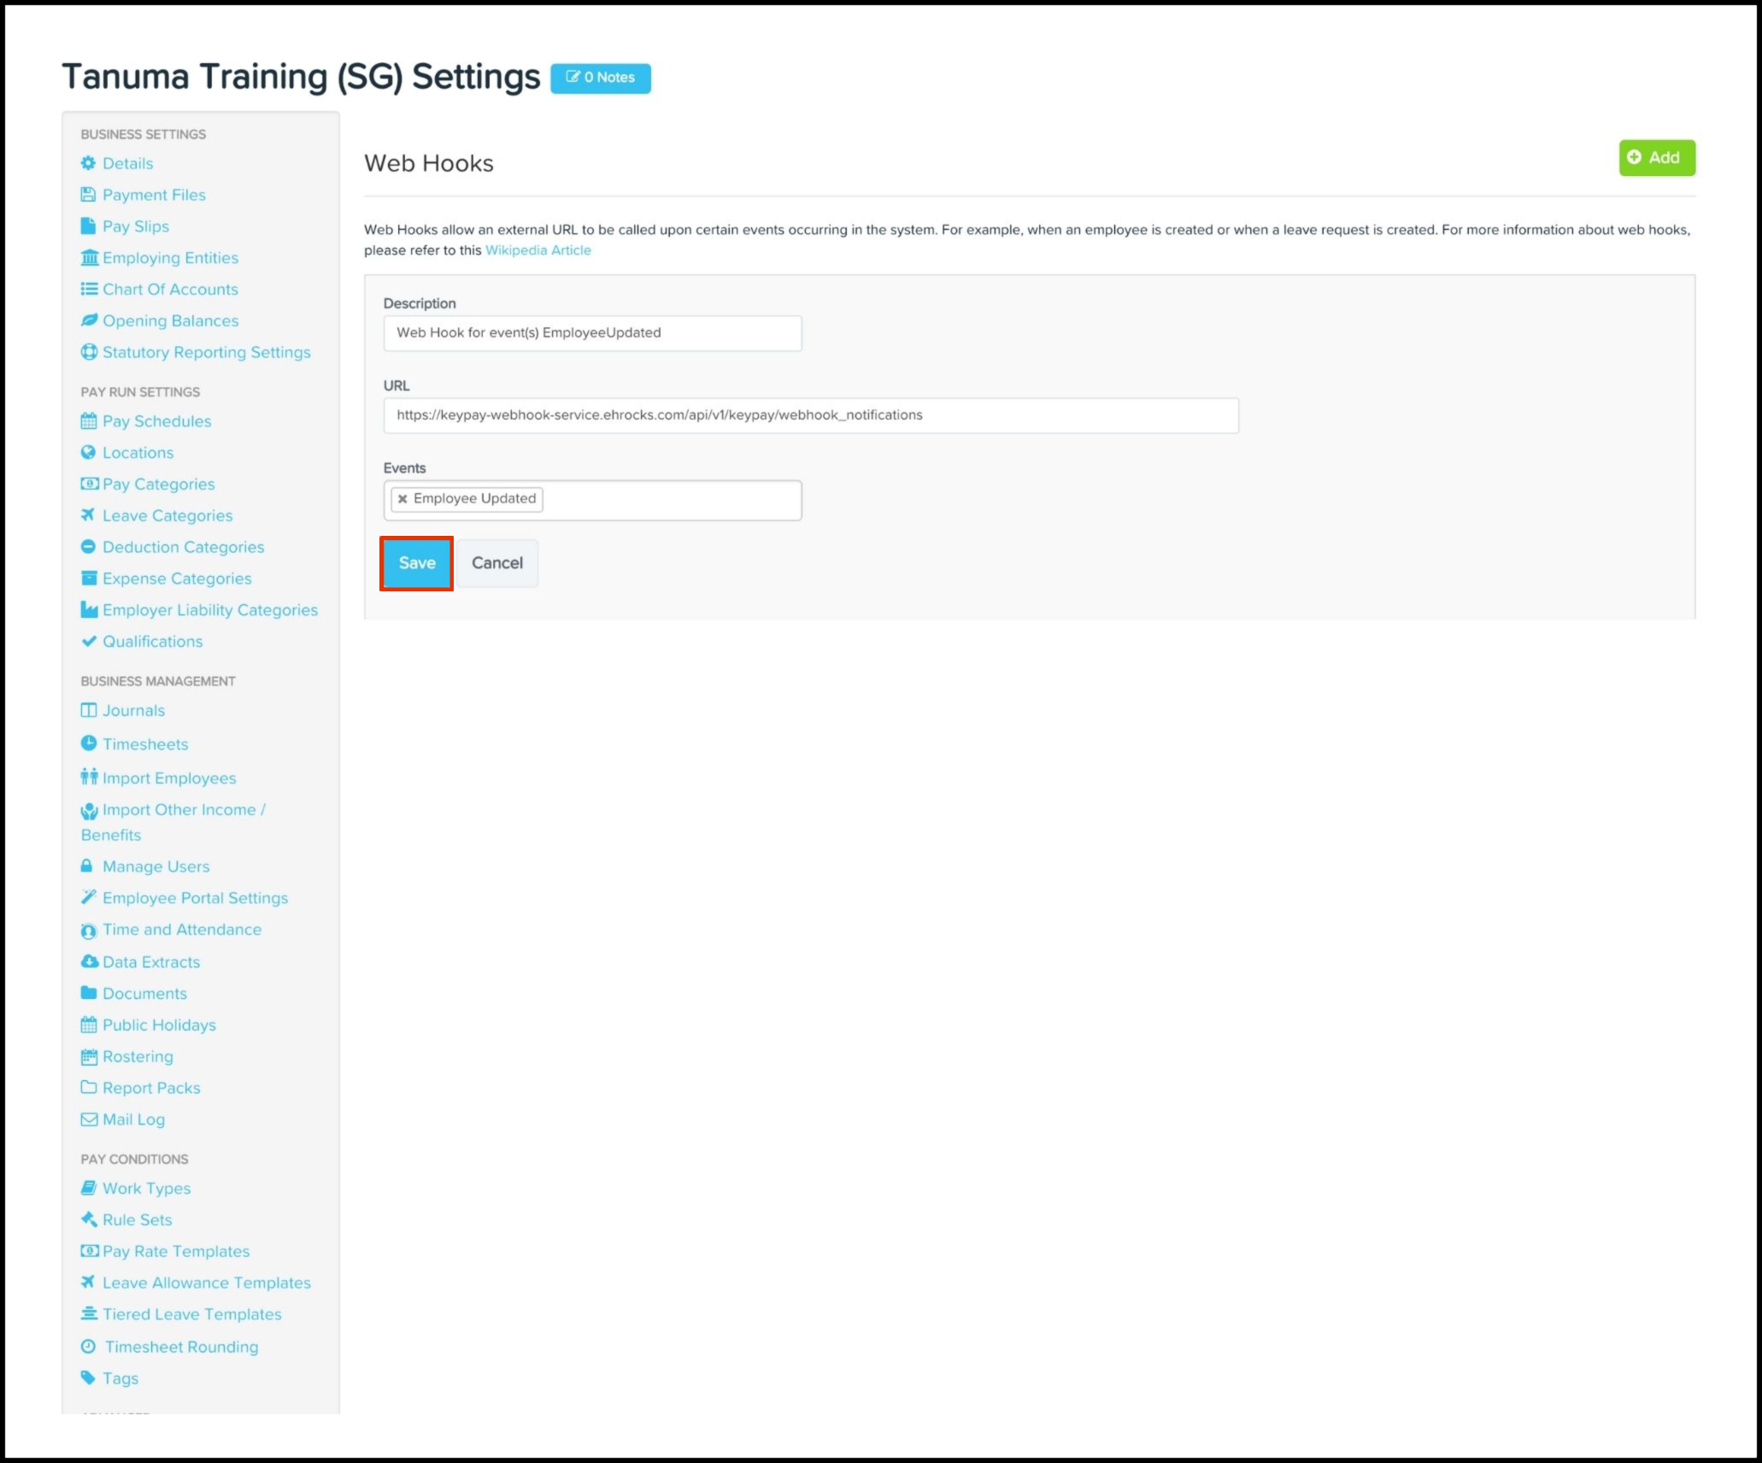
Task: Select the plane icon for Leave Categories
Action: (x=89, y=515)
